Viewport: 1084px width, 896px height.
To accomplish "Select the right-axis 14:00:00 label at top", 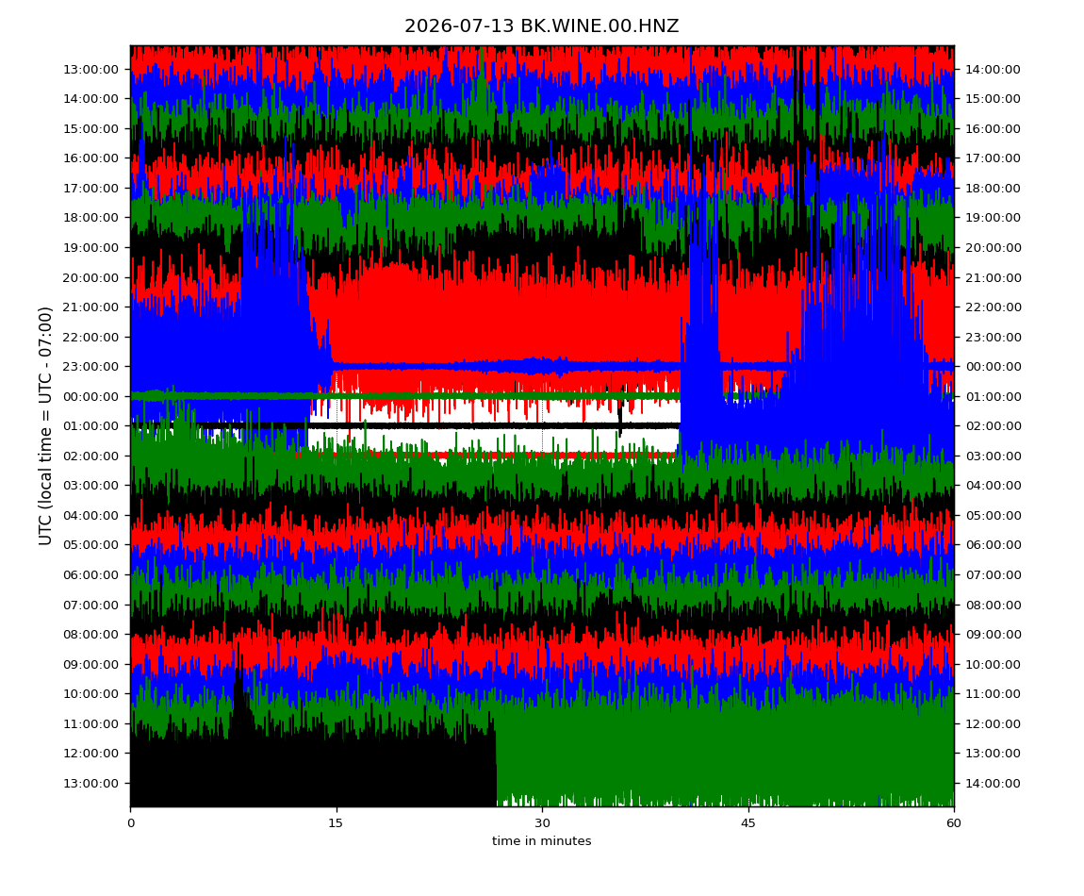I will click(x=993, y=69).
